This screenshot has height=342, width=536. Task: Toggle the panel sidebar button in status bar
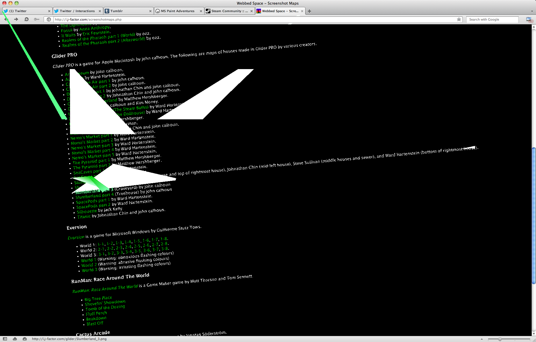click(5, 339)
